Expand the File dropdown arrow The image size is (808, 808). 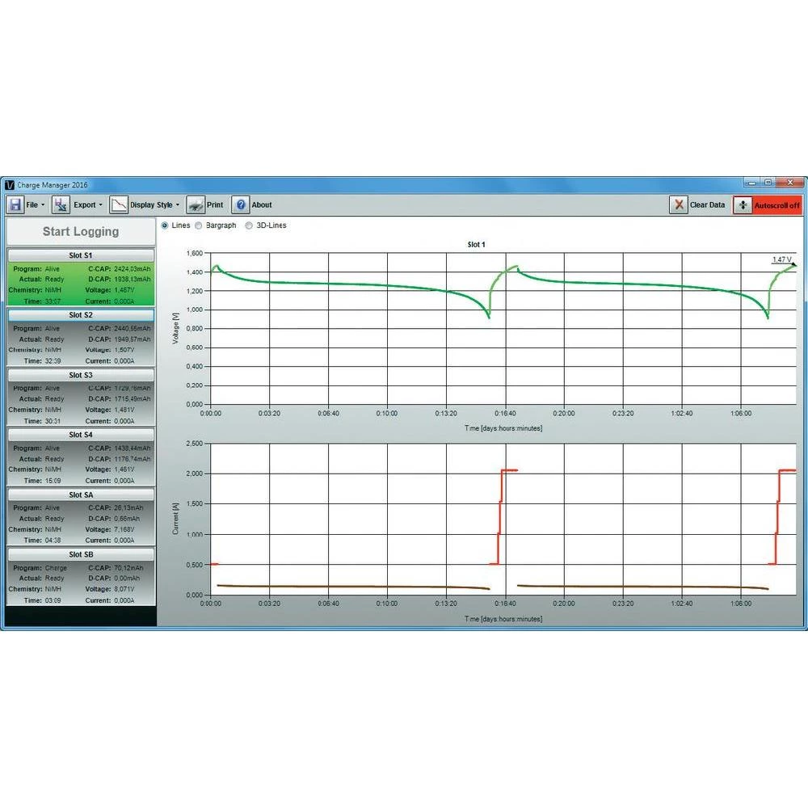44,205
